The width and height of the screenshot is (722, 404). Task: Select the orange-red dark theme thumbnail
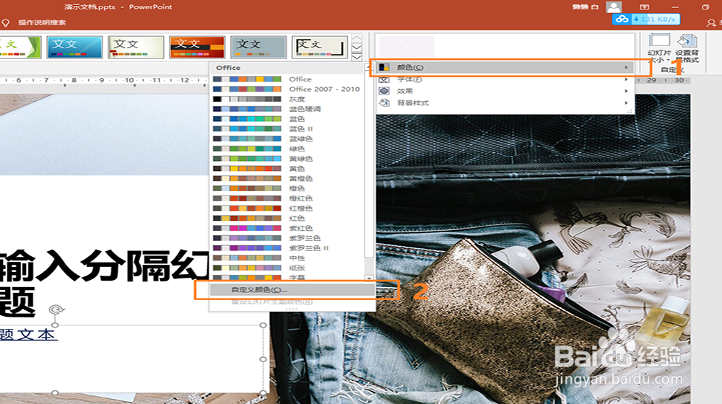(197, 47)
